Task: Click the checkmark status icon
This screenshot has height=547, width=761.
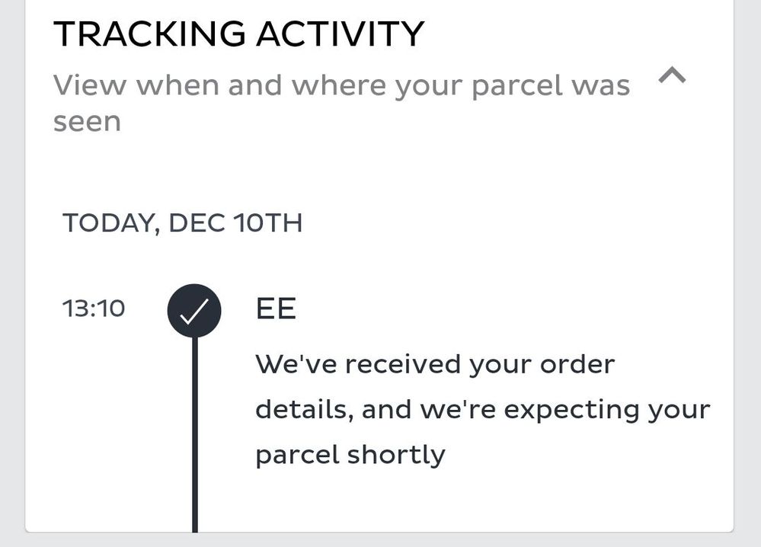Action: 194,310
